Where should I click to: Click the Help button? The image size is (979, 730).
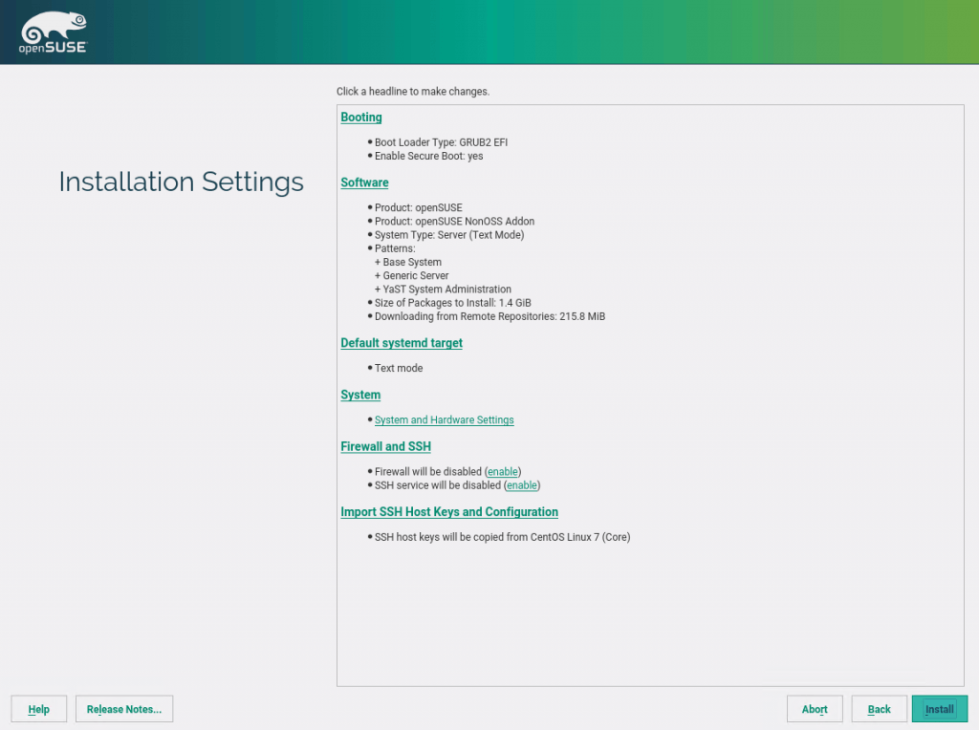[38, 709]
